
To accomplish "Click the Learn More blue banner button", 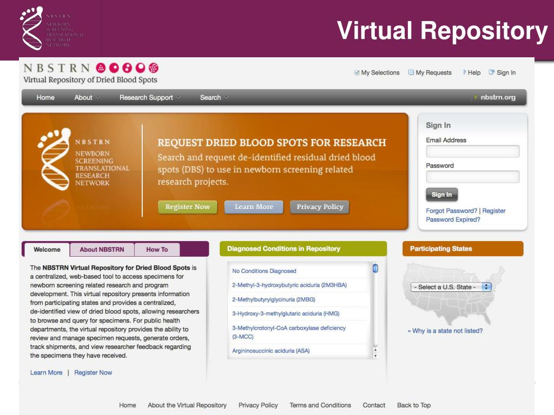I will click(x=254, y=207).
